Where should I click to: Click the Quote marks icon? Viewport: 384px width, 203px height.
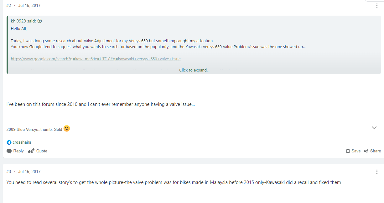(x=31, y=151)
